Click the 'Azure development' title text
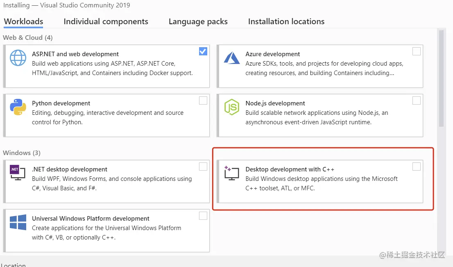The image size is (453, 267). coord(272,54)
